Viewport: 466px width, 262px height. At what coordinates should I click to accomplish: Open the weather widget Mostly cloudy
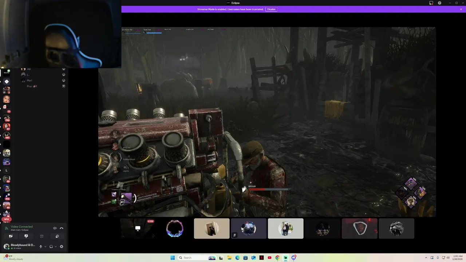click(13, 258)
